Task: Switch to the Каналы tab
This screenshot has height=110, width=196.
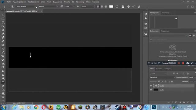Action: point(159,69)
